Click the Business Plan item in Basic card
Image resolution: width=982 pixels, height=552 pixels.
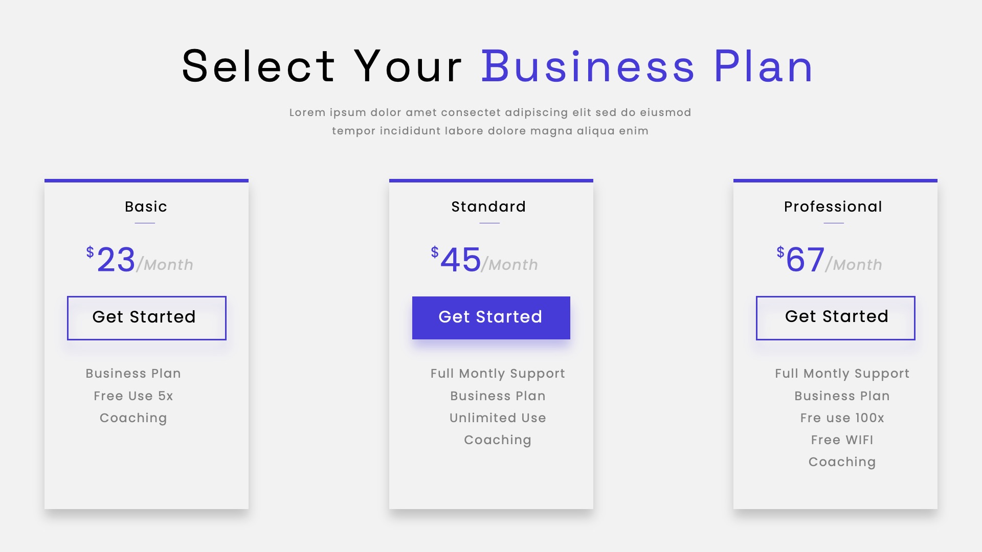132,374
